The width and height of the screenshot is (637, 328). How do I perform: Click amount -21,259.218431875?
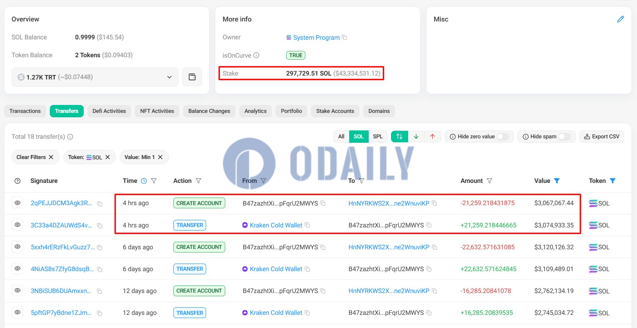pos(488,203)
